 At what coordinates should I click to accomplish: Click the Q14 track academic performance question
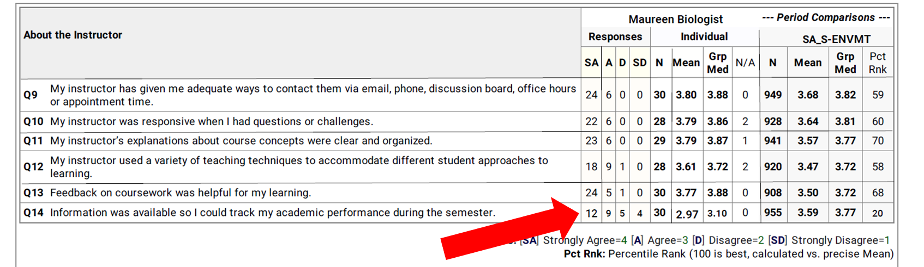(273, 213)
